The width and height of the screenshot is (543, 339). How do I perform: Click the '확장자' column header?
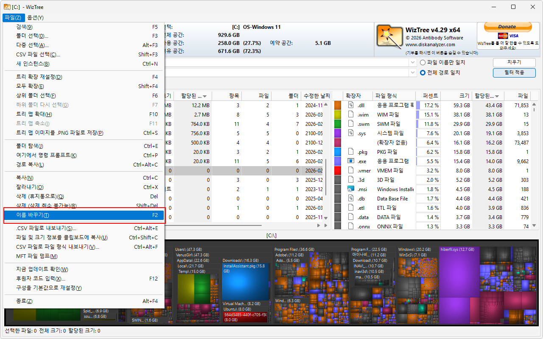coord(358,96)
